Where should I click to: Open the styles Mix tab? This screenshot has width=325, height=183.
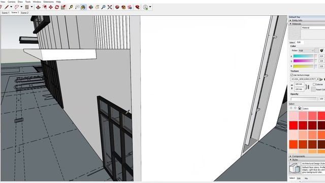(306, 178)
